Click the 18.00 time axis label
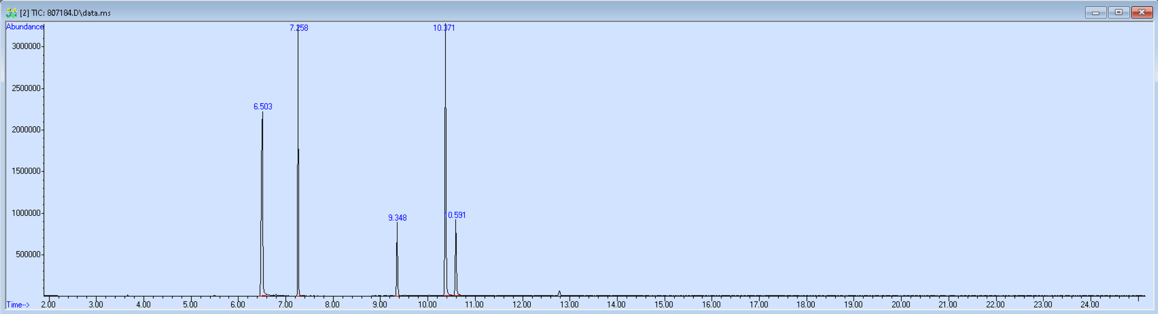 click(806, 305)
